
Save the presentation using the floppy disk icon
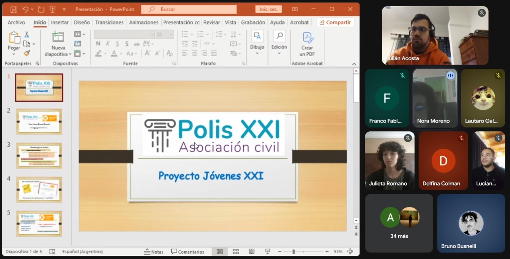pyautogui.click(x=14, y=9)
